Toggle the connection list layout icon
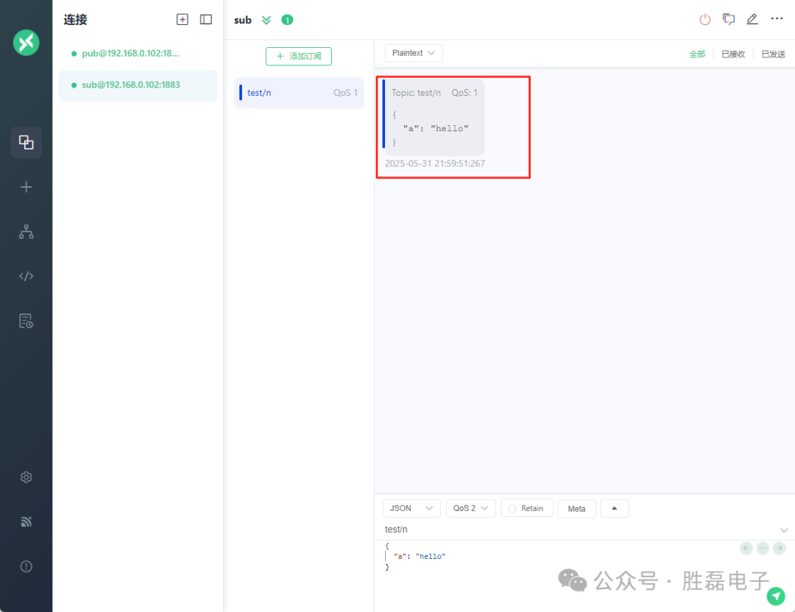This screenshot has width=795, height=612. tap(206, 19)
